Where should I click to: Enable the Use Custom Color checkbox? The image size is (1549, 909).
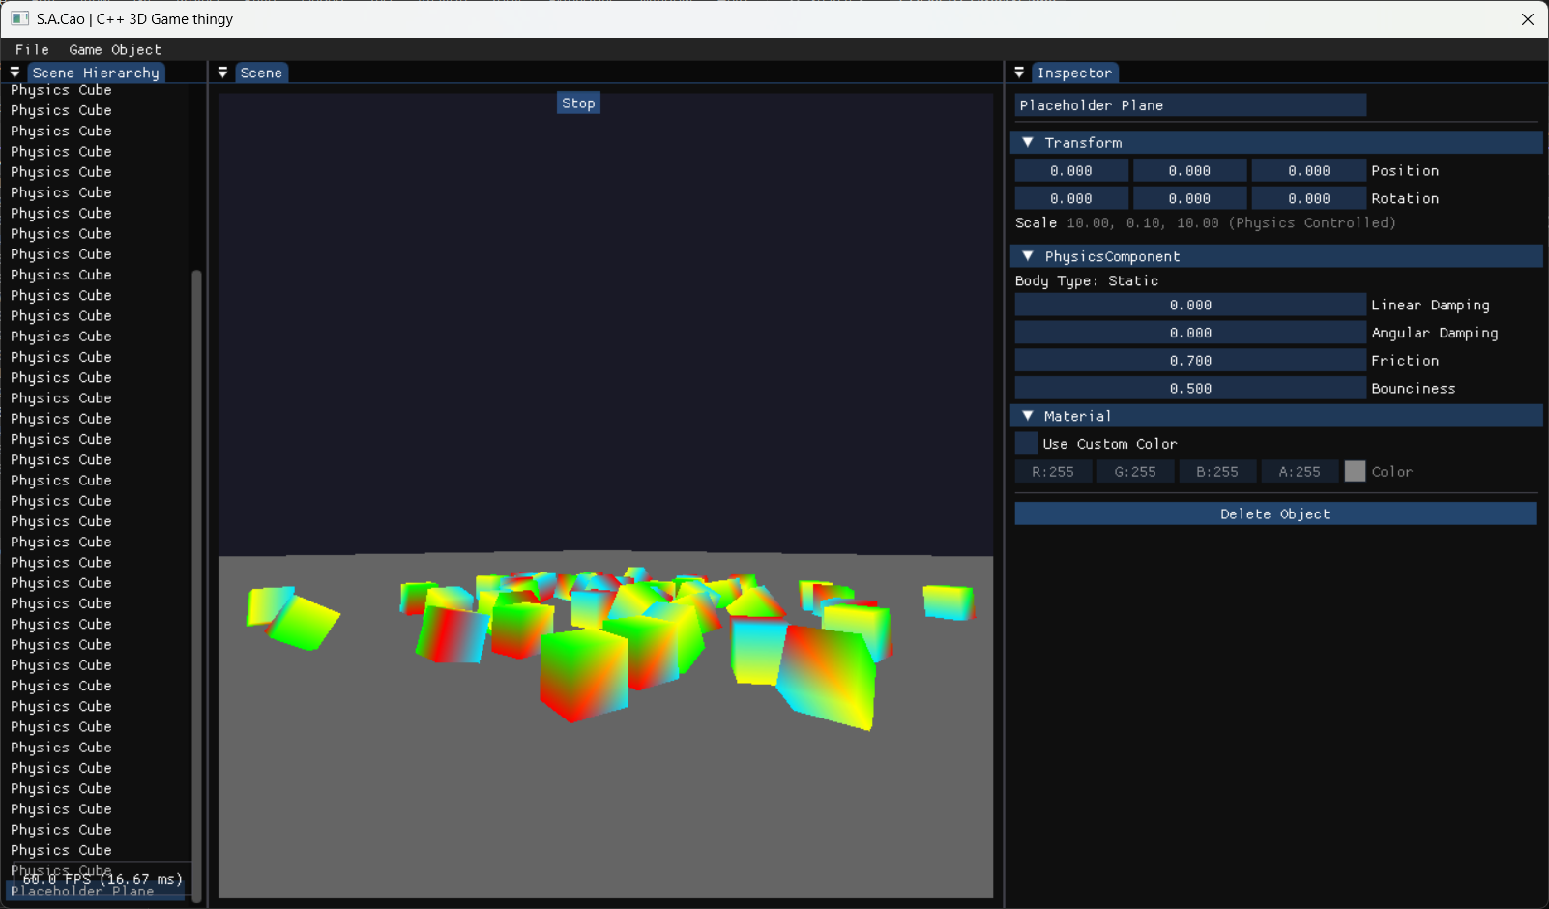tap(1026, 444)
